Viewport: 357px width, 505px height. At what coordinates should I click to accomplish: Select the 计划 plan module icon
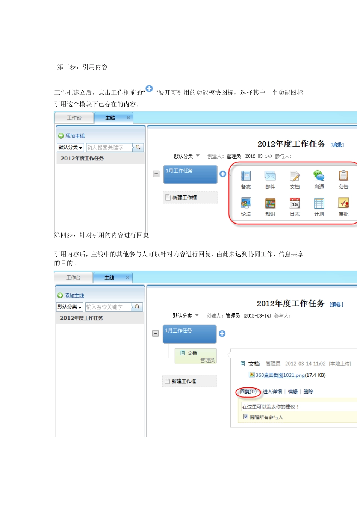(x=319, y=203)
